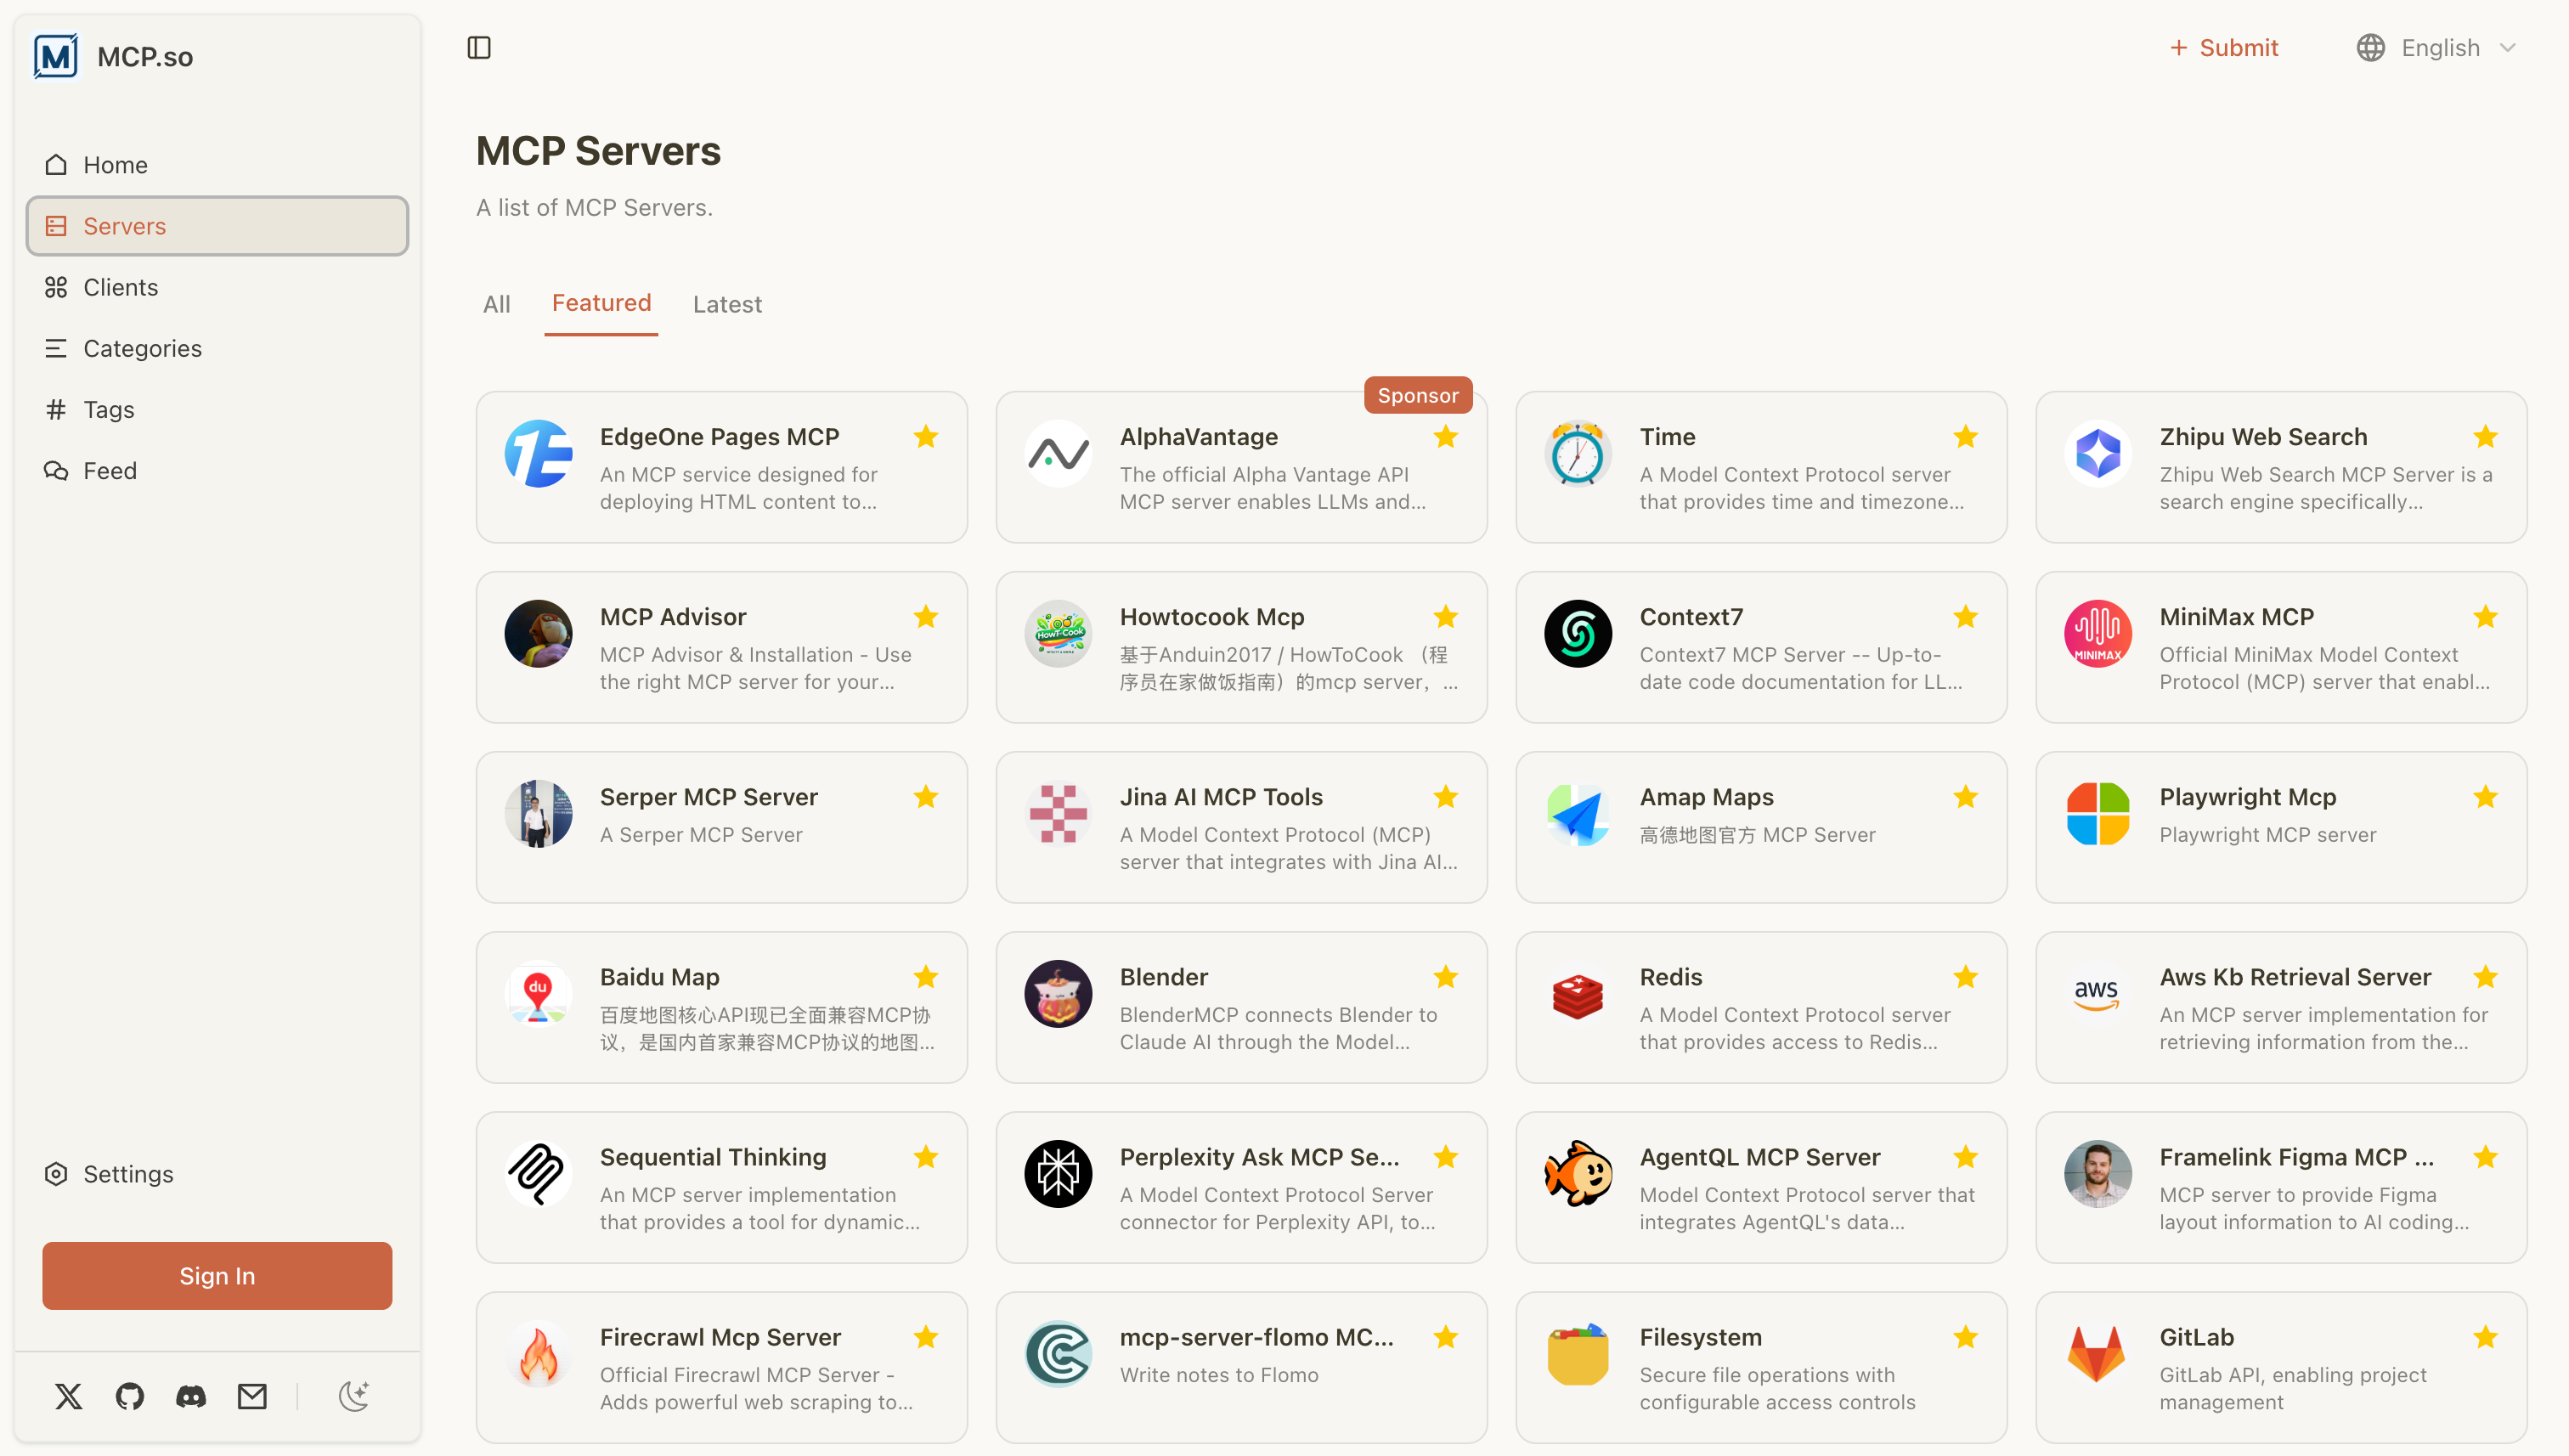This screenshot has height=1456, width=2569.
Task: Click globe icon for language menu
Action: [x=2370, y=47]
